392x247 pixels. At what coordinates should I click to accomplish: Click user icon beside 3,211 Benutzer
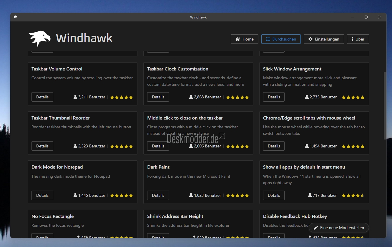tap(75, 97)
